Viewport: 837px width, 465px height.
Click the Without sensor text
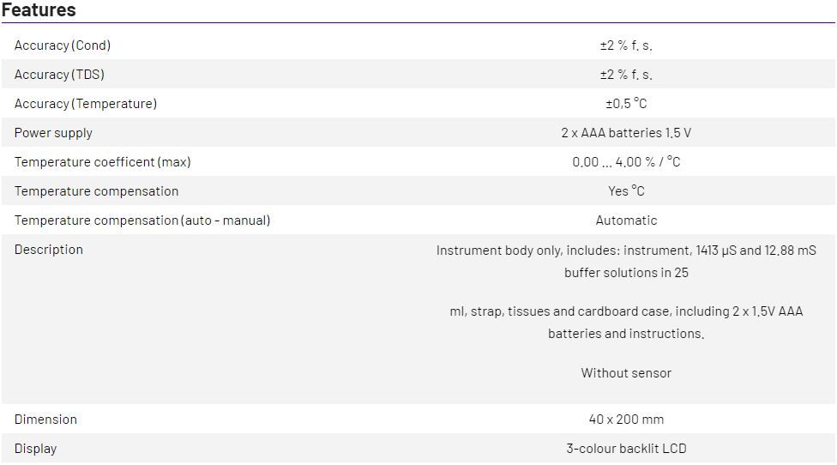click(626, 373)
